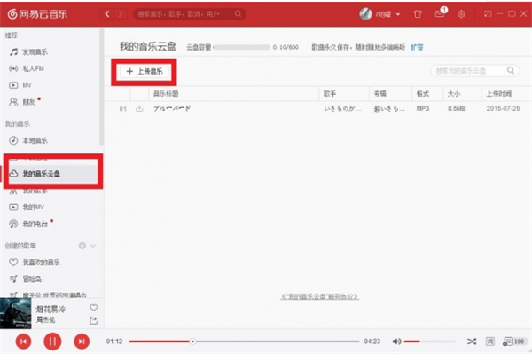Go back with the left arrow
The height and width of the screenshot is (354, 532).
[107, 14]
